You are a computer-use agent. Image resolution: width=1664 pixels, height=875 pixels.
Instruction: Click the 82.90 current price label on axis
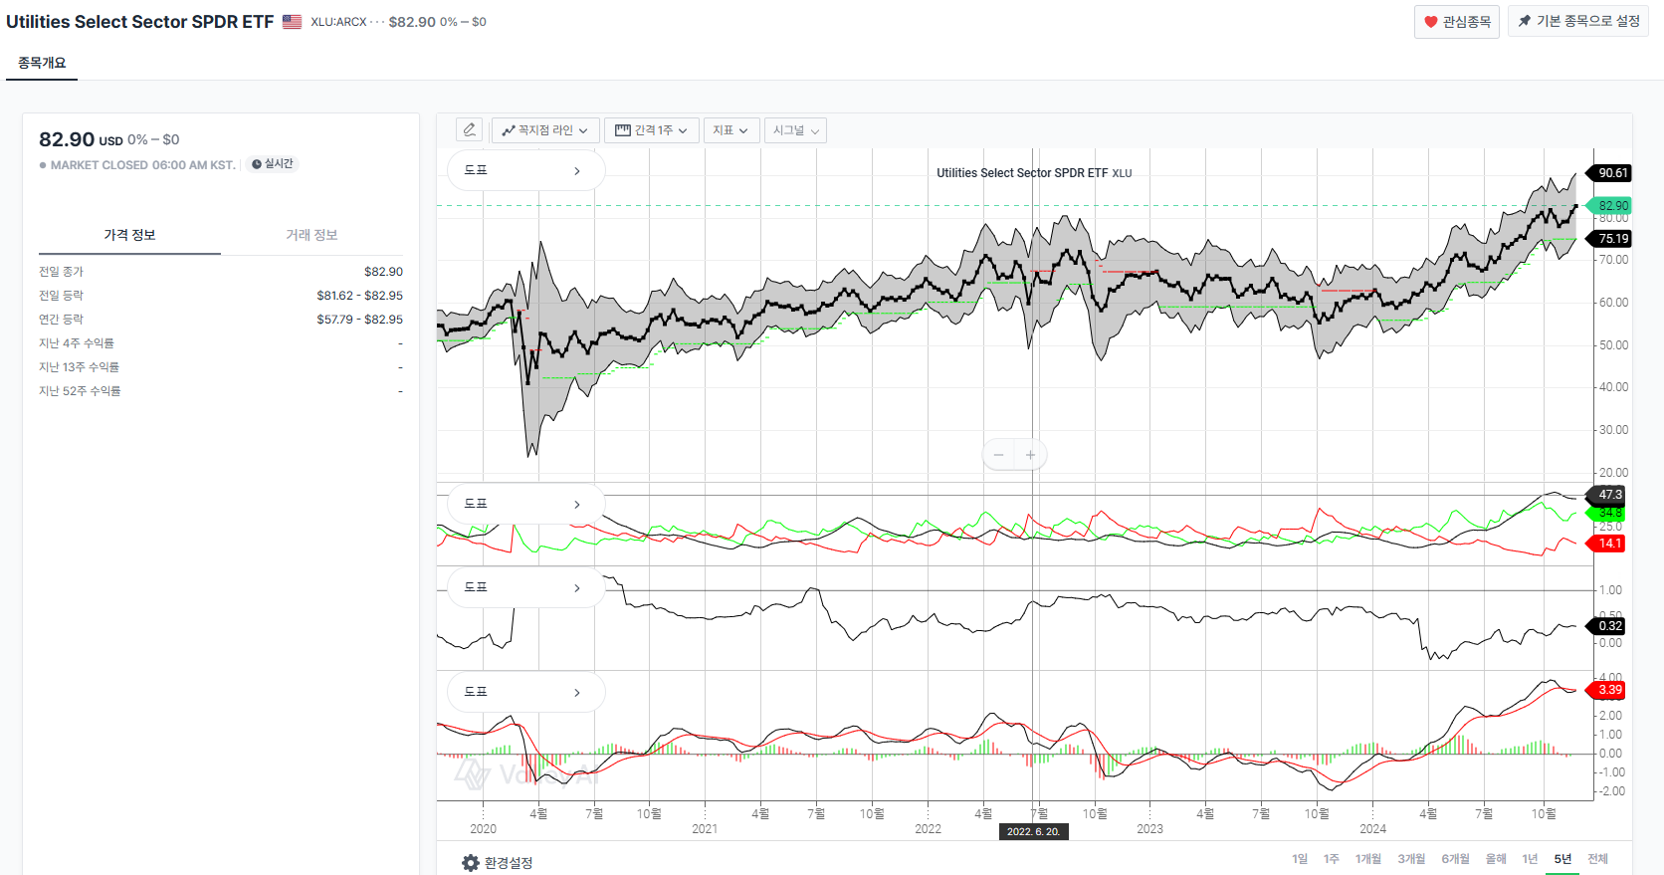[1611, 206]
